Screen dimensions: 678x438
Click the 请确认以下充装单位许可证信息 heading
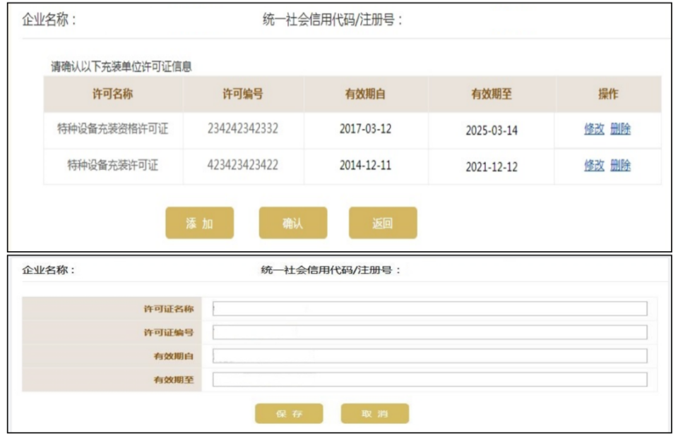(121, 66)
